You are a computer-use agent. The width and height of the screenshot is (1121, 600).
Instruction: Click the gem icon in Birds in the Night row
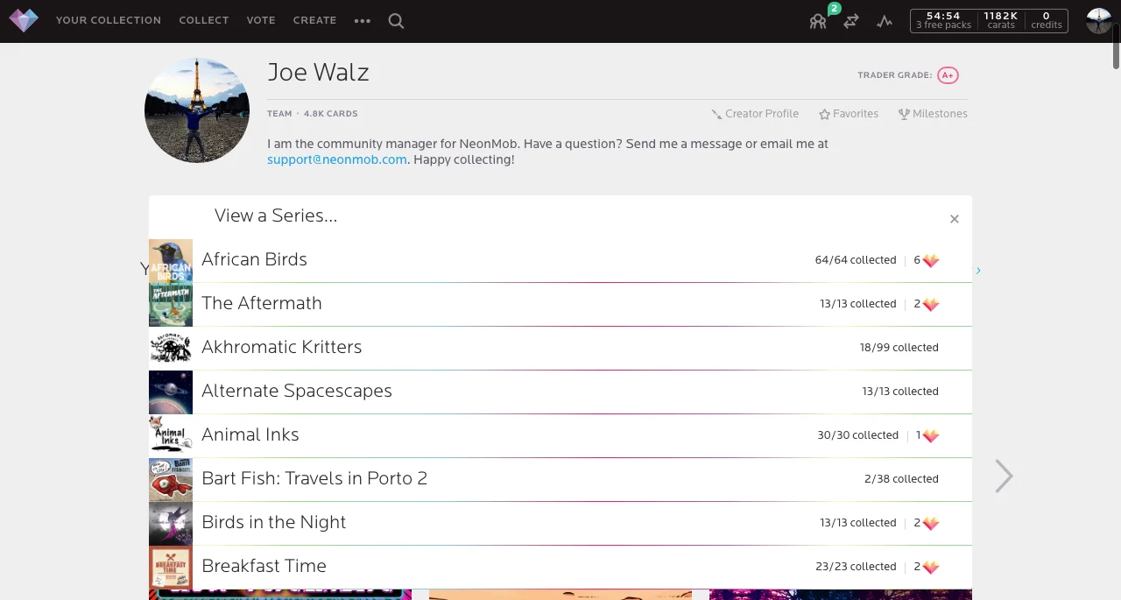(x=931, y=524)
